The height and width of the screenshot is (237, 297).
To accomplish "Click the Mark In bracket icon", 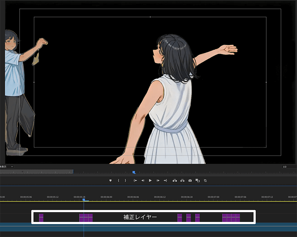I will [118, 181].
